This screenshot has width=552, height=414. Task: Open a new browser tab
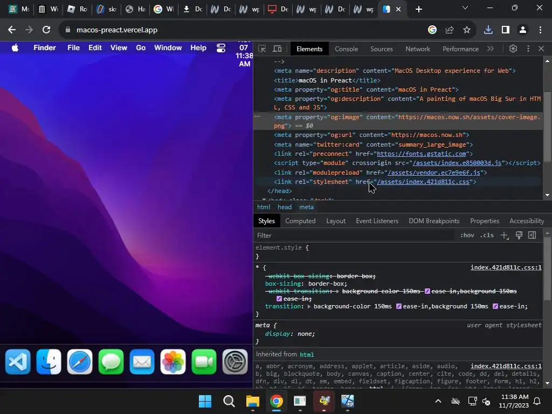tap(418, 9)
